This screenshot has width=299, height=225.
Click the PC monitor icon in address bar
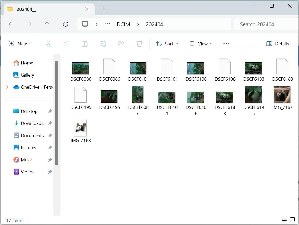coord(85,24)
